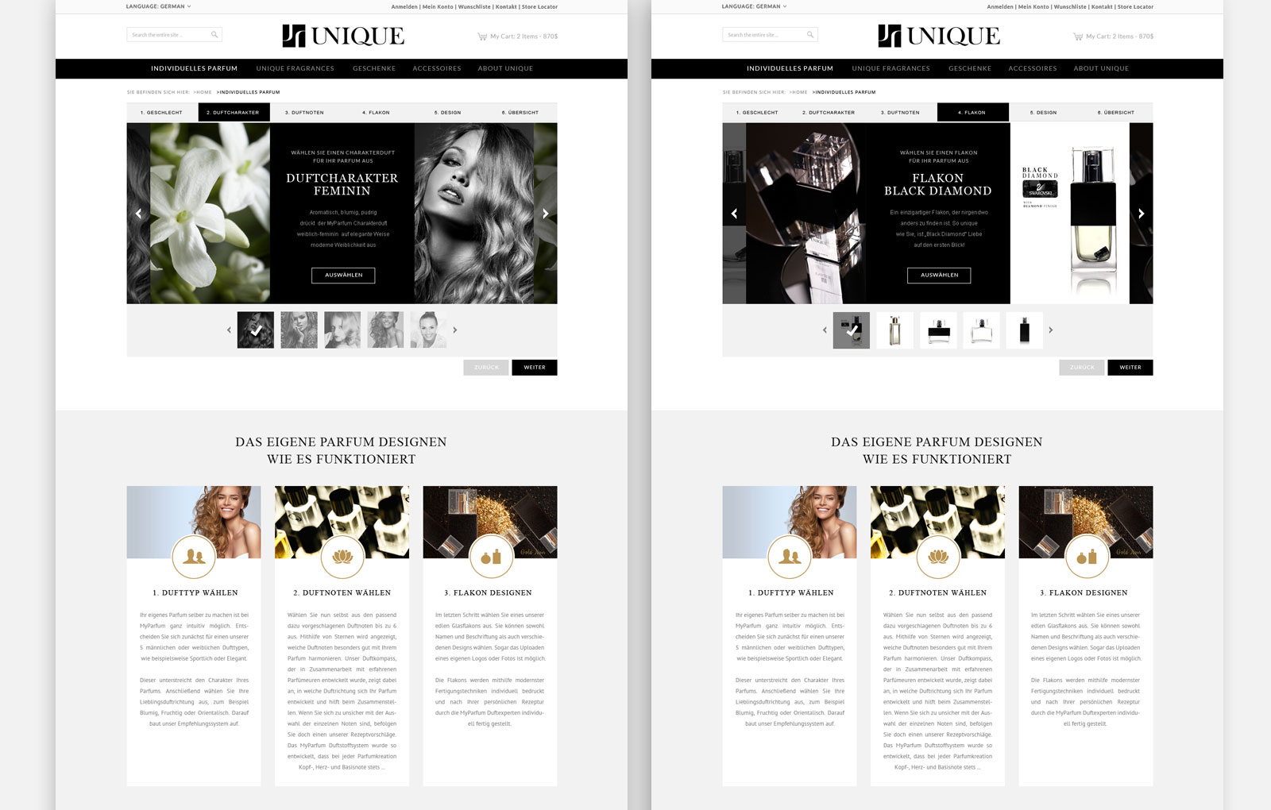Open the Language: German dropdown in left mockup
Screen dimensions: 1271x810
pyautogui.click(x=158, y=6)
